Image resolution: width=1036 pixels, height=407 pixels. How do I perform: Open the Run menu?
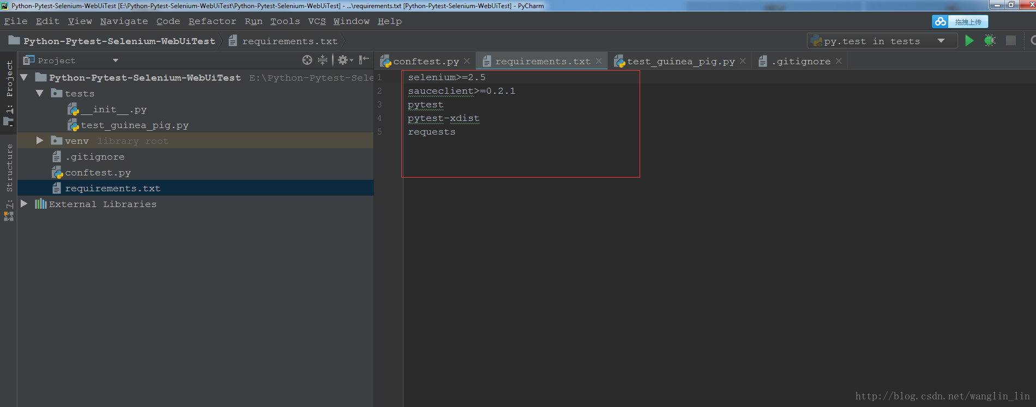pyautogui.click(x=254, y=21)
